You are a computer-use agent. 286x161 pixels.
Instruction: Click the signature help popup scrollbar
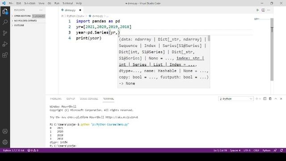click(x=209, y=38)
